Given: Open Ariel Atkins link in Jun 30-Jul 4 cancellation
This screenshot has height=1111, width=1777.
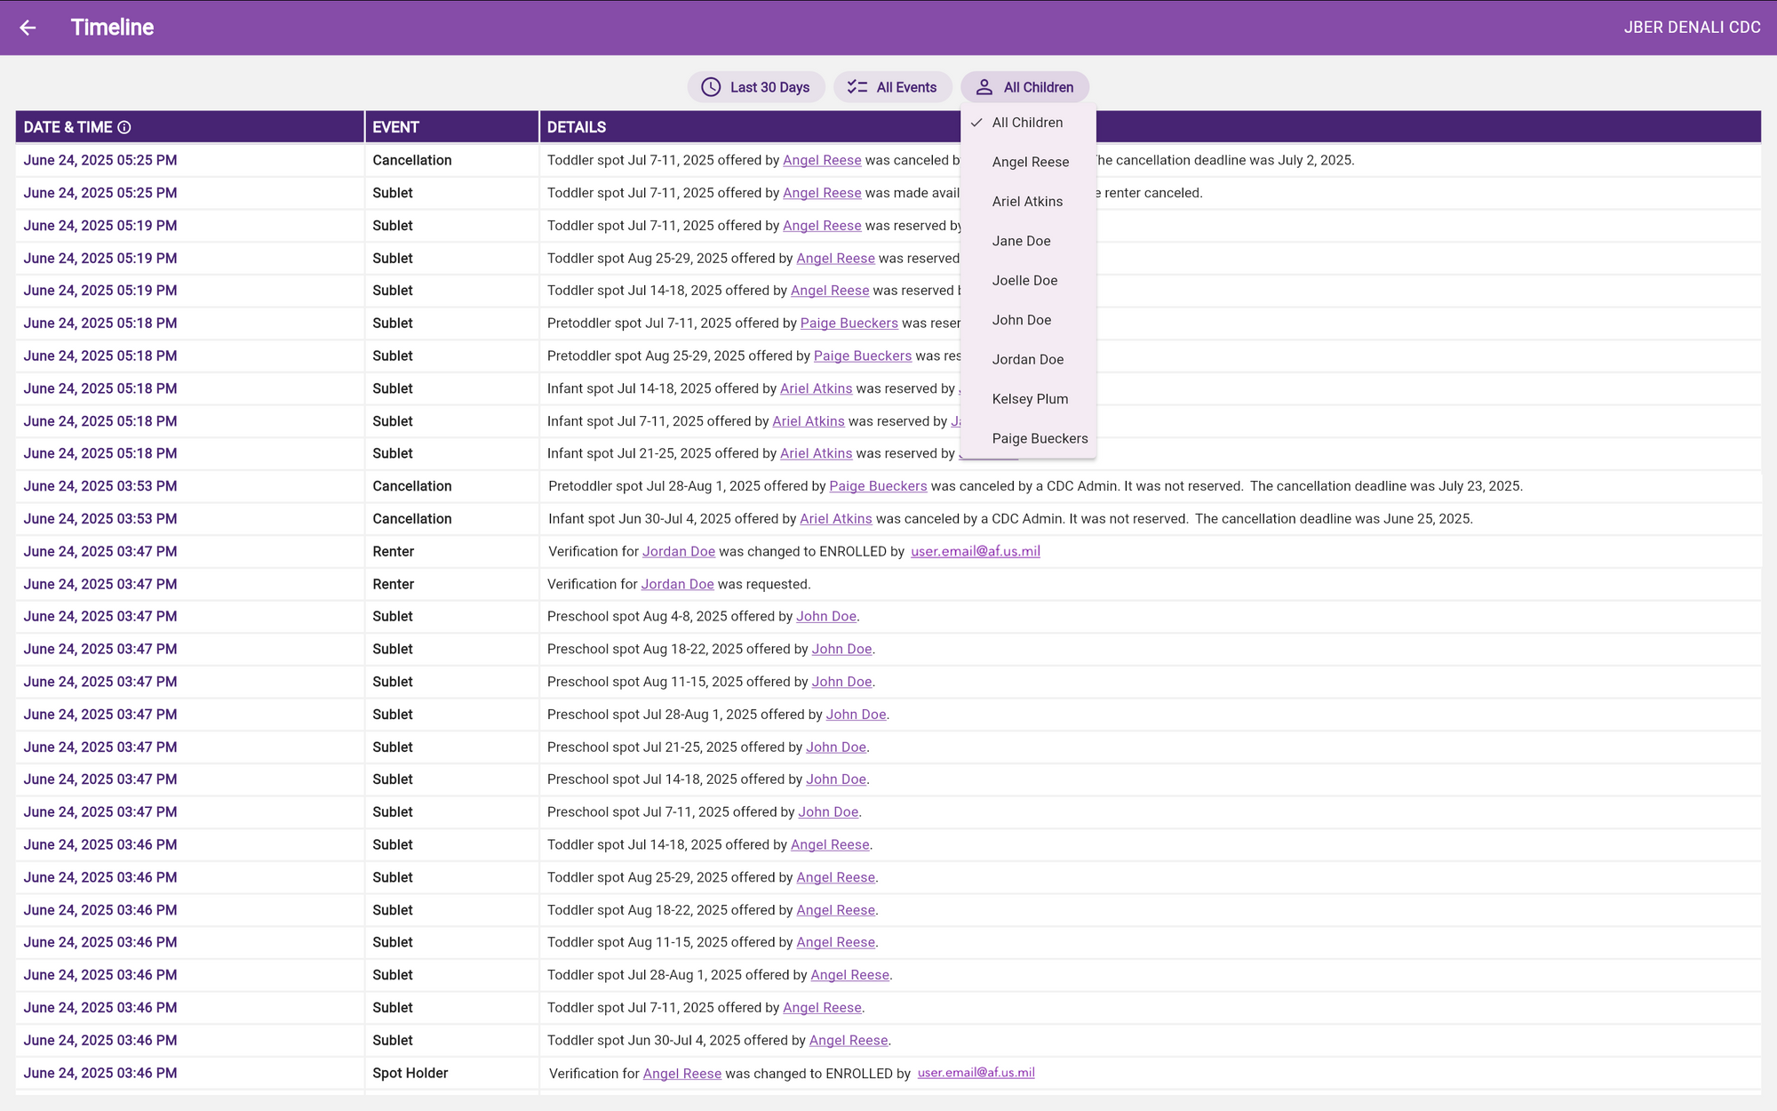Looking at the screenshot, I should [835, 519].
